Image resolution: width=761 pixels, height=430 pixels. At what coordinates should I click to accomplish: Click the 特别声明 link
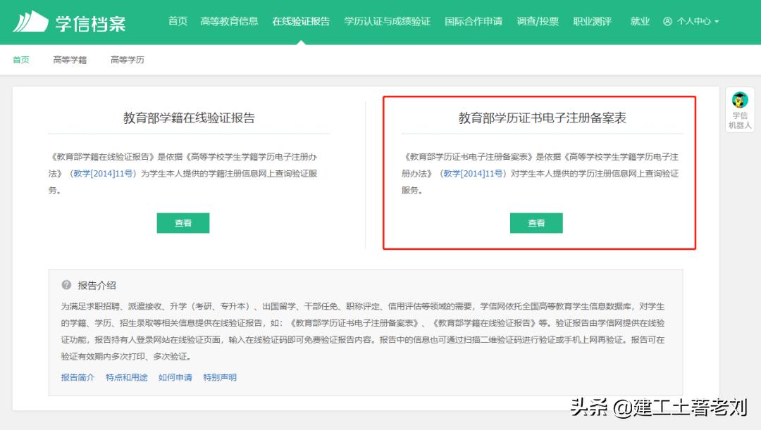click(219, 377)
